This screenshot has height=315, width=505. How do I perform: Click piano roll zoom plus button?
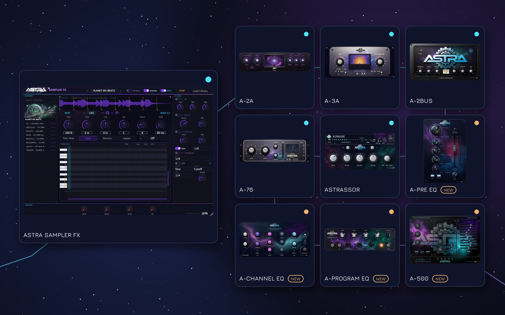(163, 144)
